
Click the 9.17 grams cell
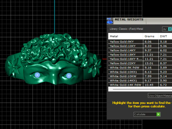(150, 81)
